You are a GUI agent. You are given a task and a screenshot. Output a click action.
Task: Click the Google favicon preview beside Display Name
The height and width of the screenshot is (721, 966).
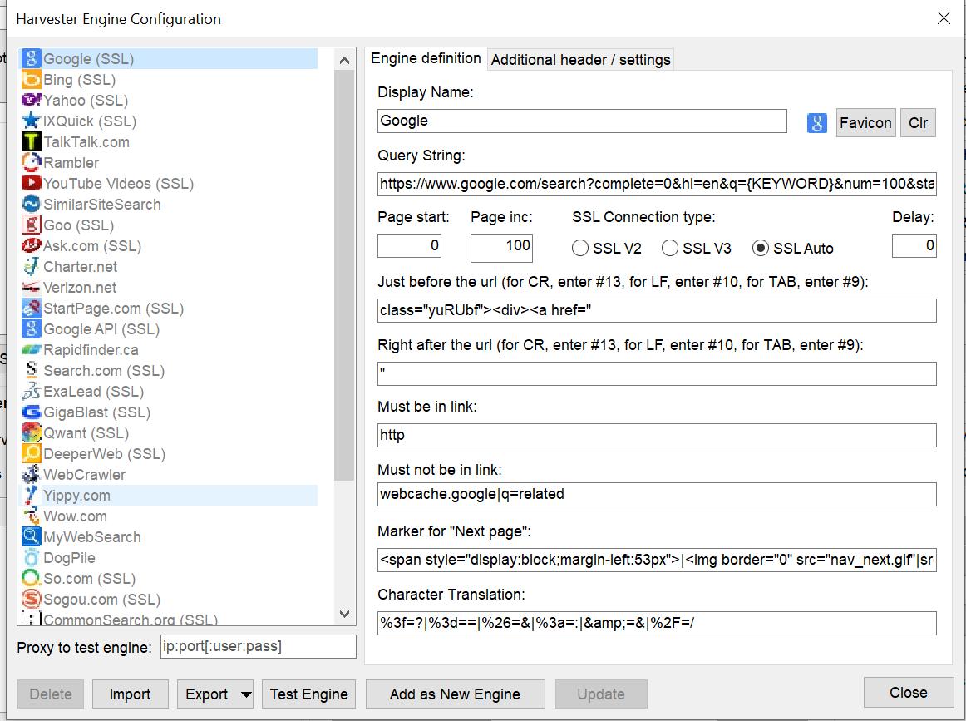pos(817,122)
